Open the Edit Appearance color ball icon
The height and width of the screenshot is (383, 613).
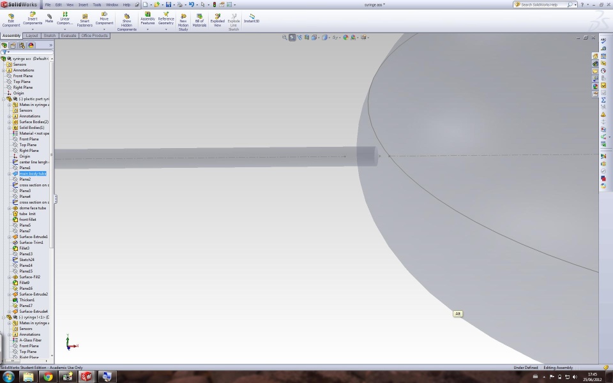(345, 38)
